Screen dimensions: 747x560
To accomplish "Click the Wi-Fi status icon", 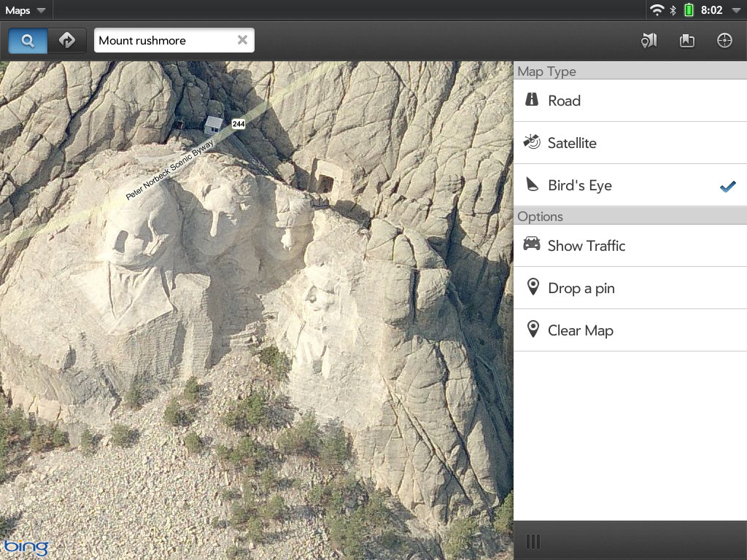I will tap(657, 10).
